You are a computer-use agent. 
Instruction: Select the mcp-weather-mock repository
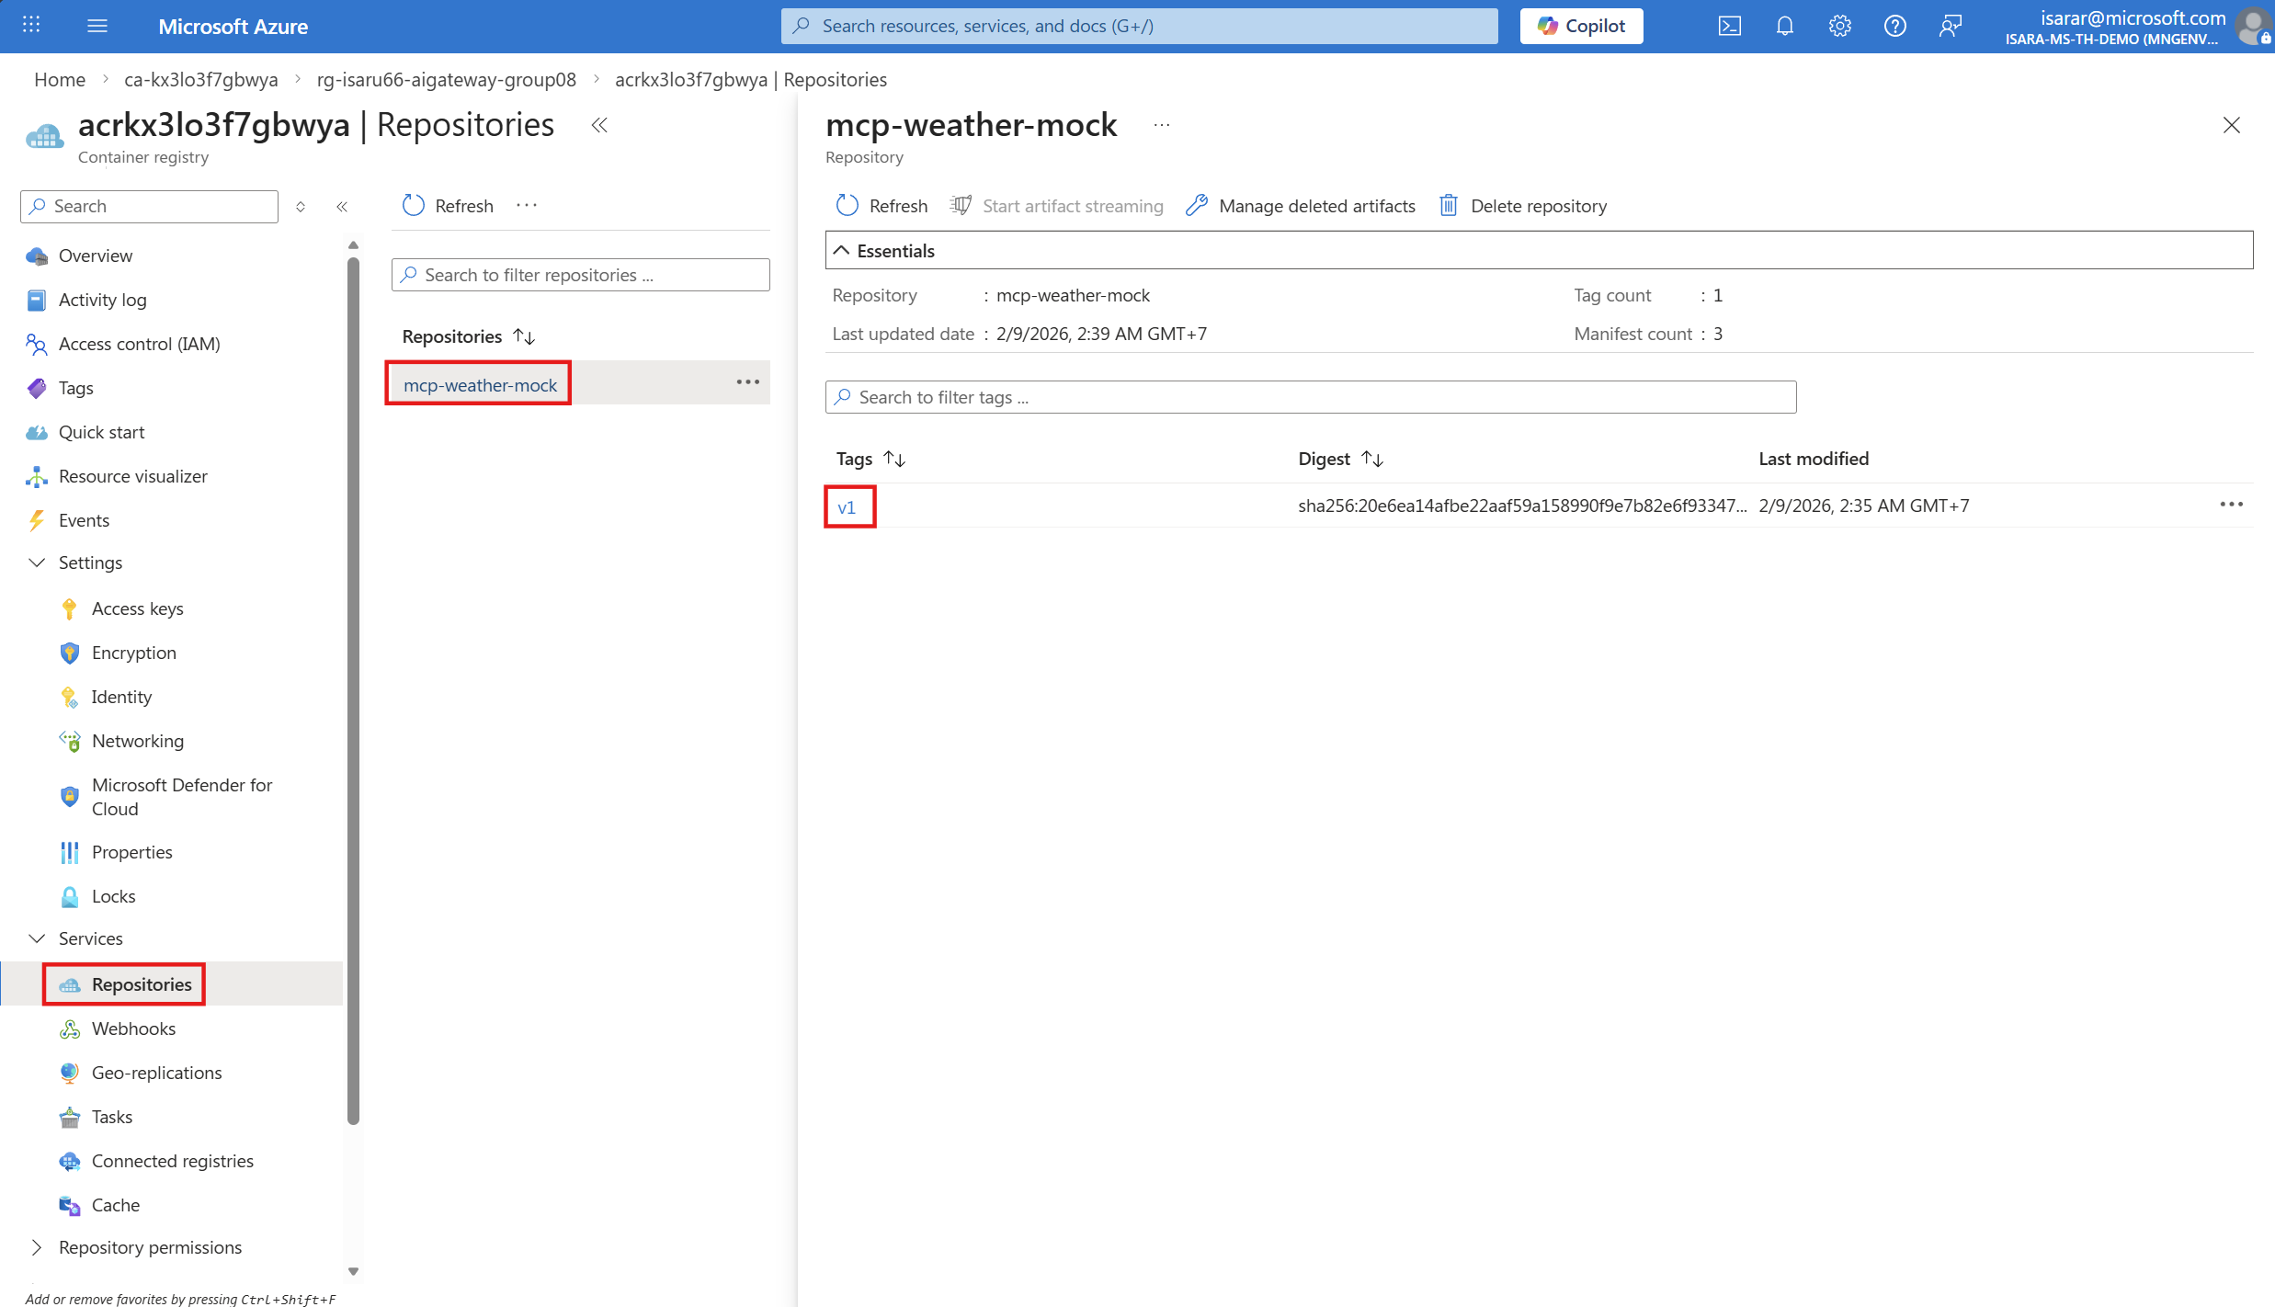click(x=480, y=385)
